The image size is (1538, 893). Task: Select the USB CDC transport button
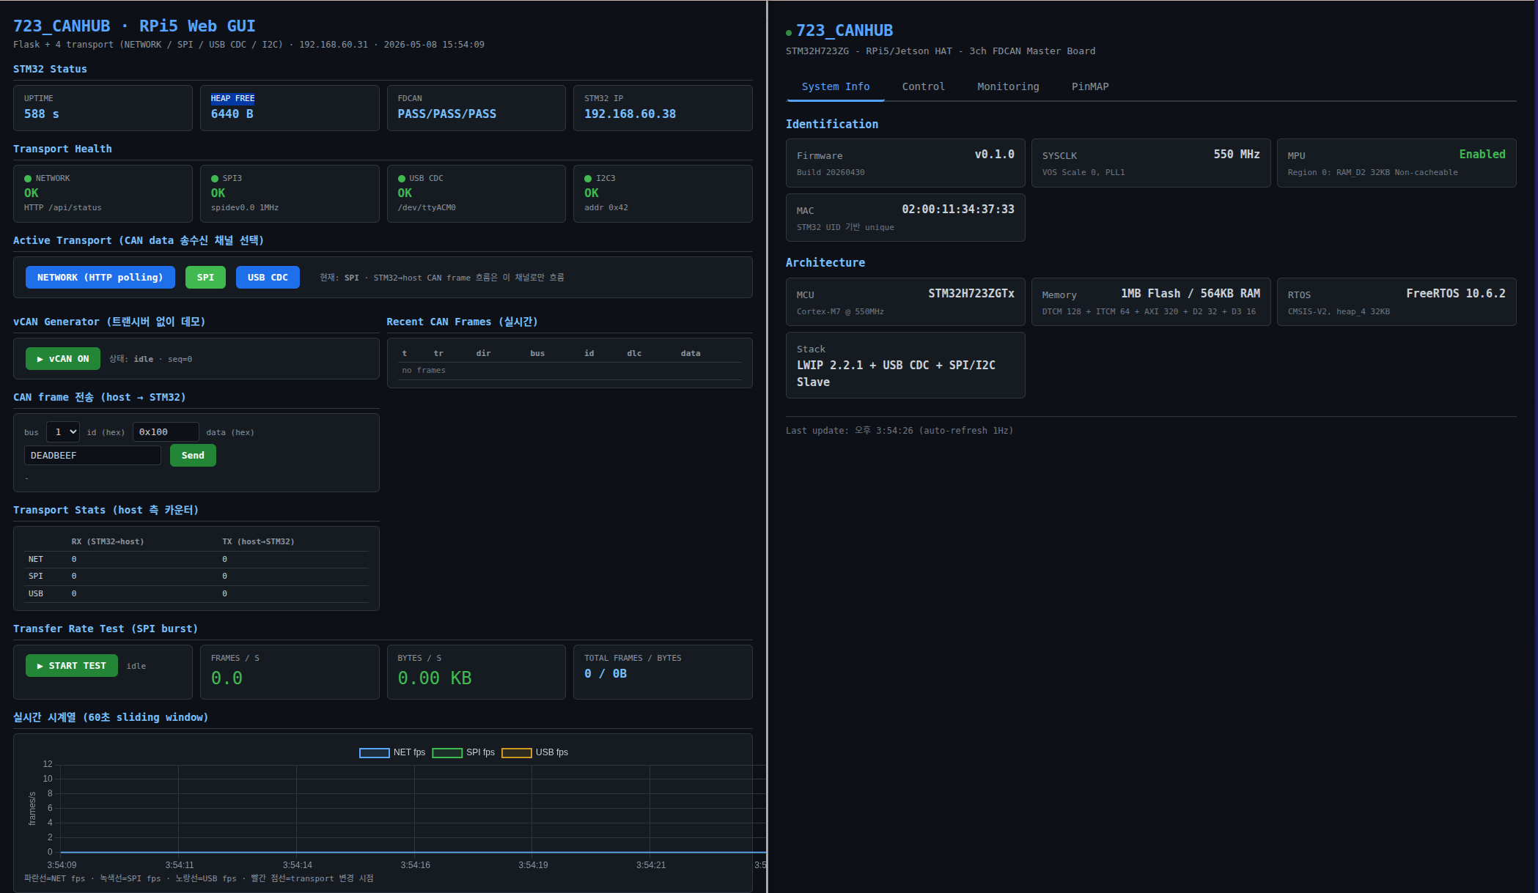point(268,278)
